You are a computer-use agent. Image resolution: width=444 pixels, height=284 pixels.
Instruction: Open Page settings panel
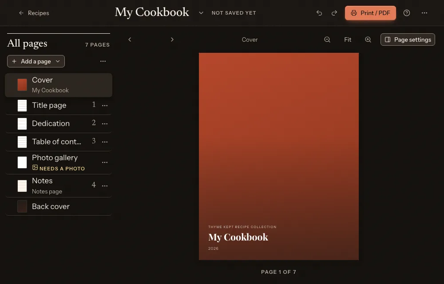coord(408,39)
